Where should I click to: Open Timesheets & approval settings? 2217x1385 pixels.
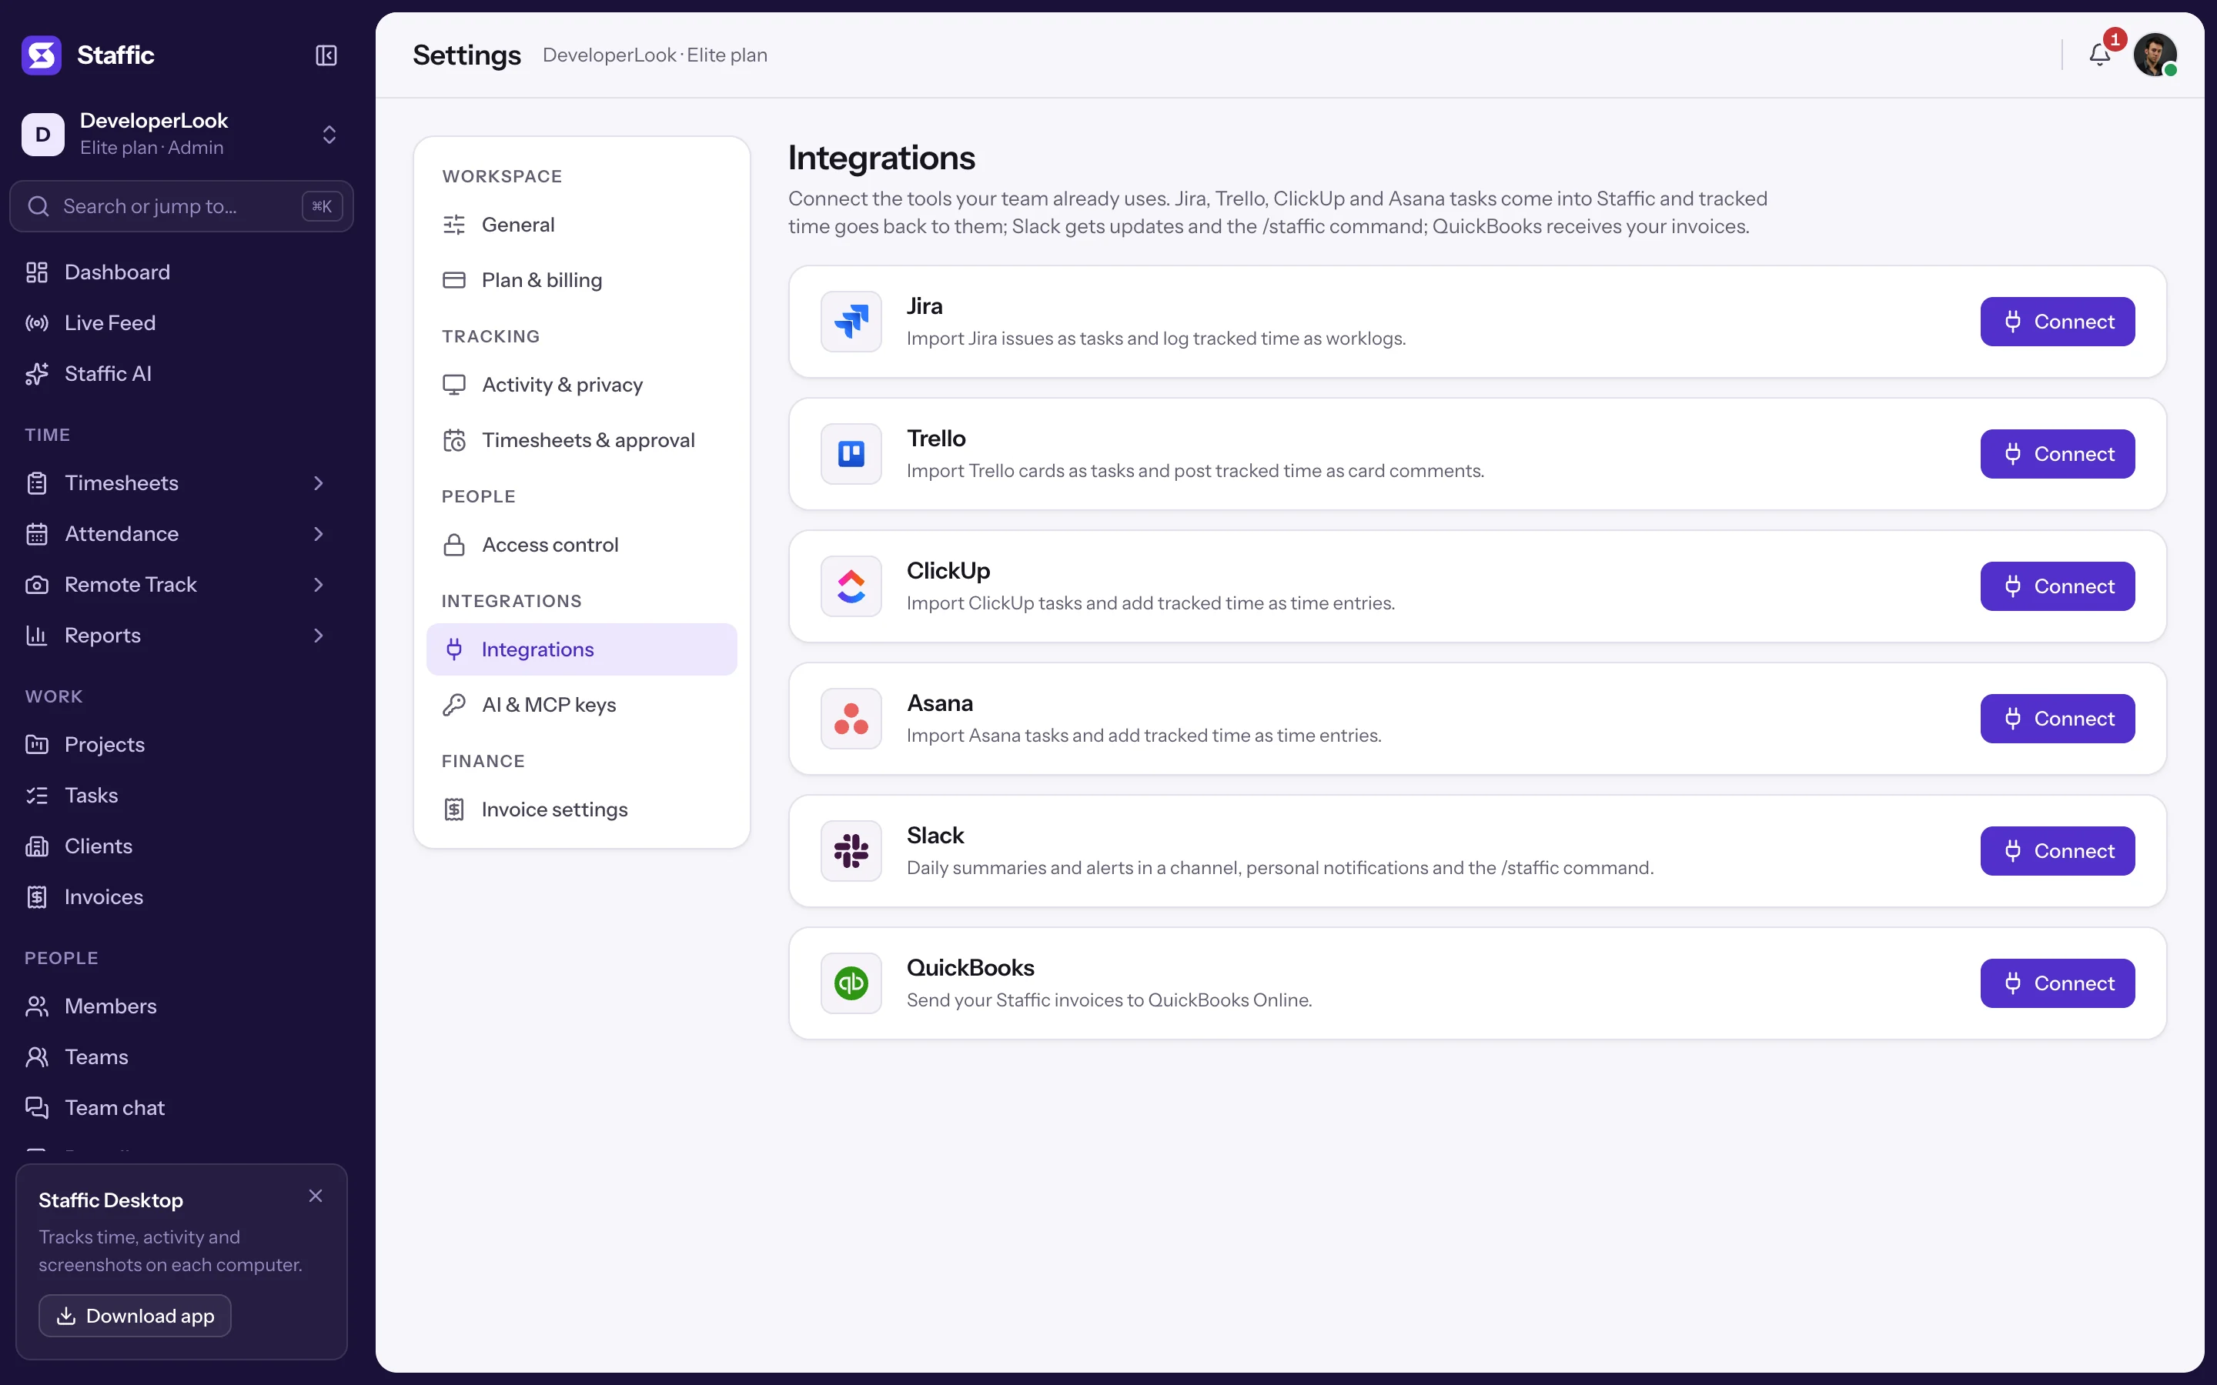(x=581, y=439)
